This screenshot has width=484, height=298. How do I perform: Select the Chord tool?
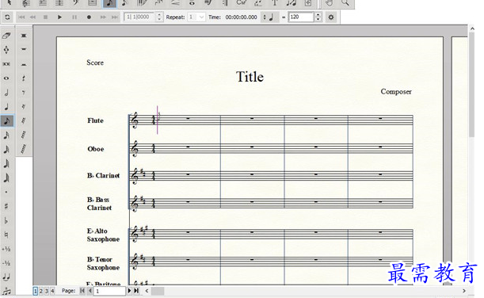point(242,3)
